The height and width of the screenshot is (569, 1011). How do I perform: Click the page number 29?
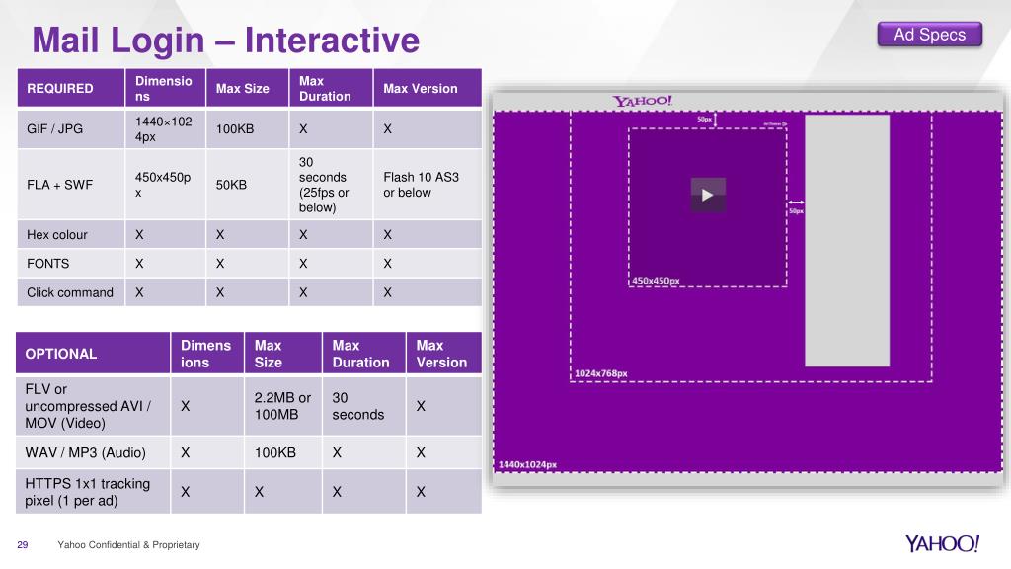click(x=23, y=544)
